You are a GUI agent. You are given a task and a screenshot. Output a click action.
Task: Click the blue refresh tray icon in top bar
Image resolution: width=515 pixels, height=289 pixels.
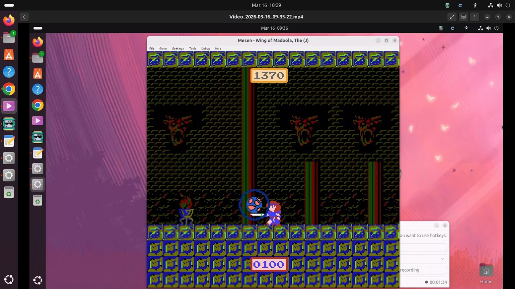pos(460,5)
